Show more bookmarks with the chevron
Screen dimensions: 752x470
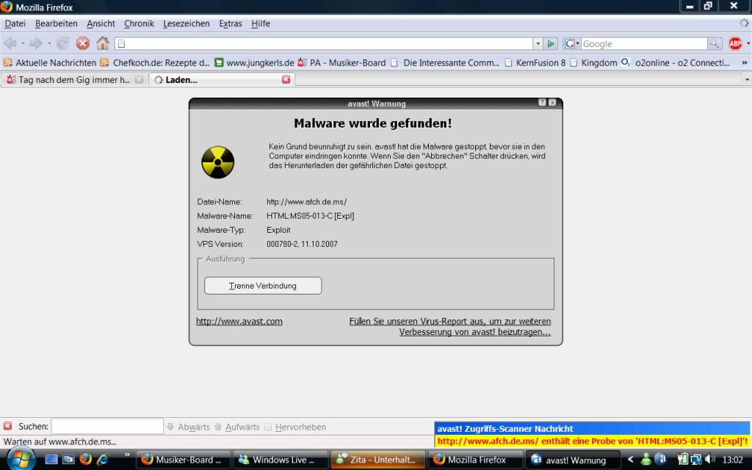(745, 62)
